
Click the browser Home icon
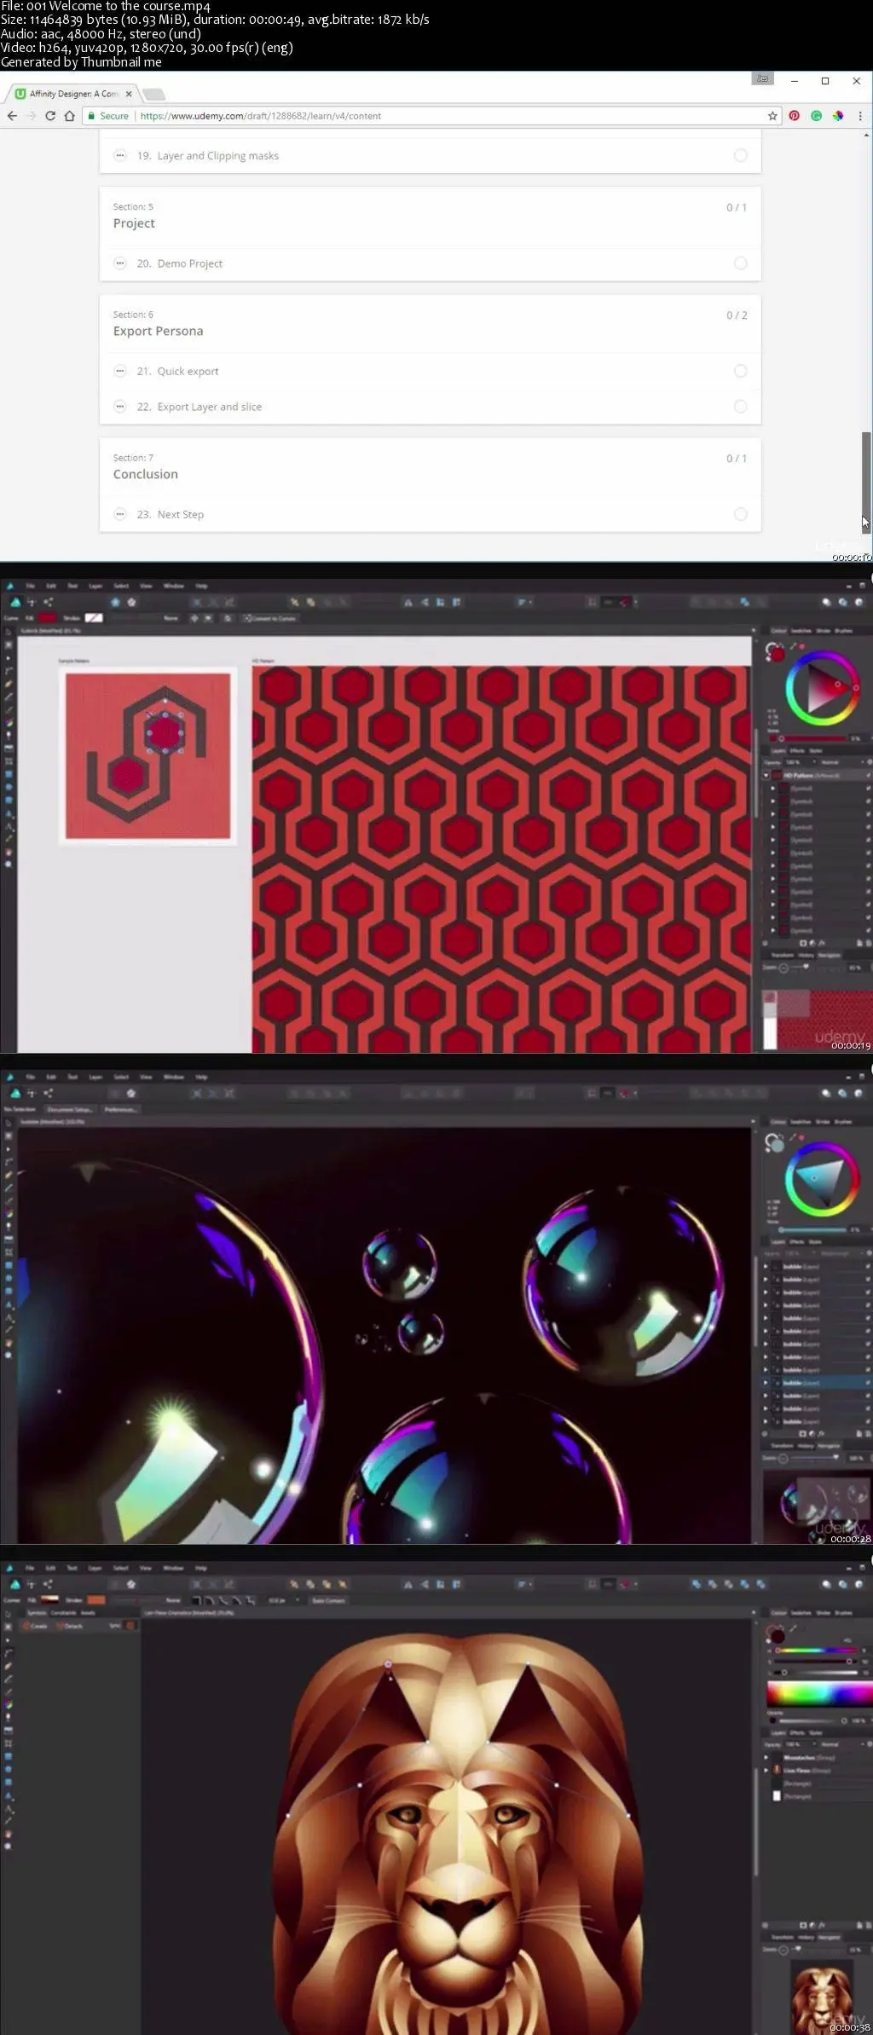tap(69, 116)
